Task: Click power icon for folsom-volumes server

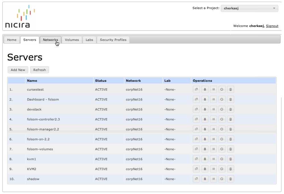Action: tap(222, 149)
